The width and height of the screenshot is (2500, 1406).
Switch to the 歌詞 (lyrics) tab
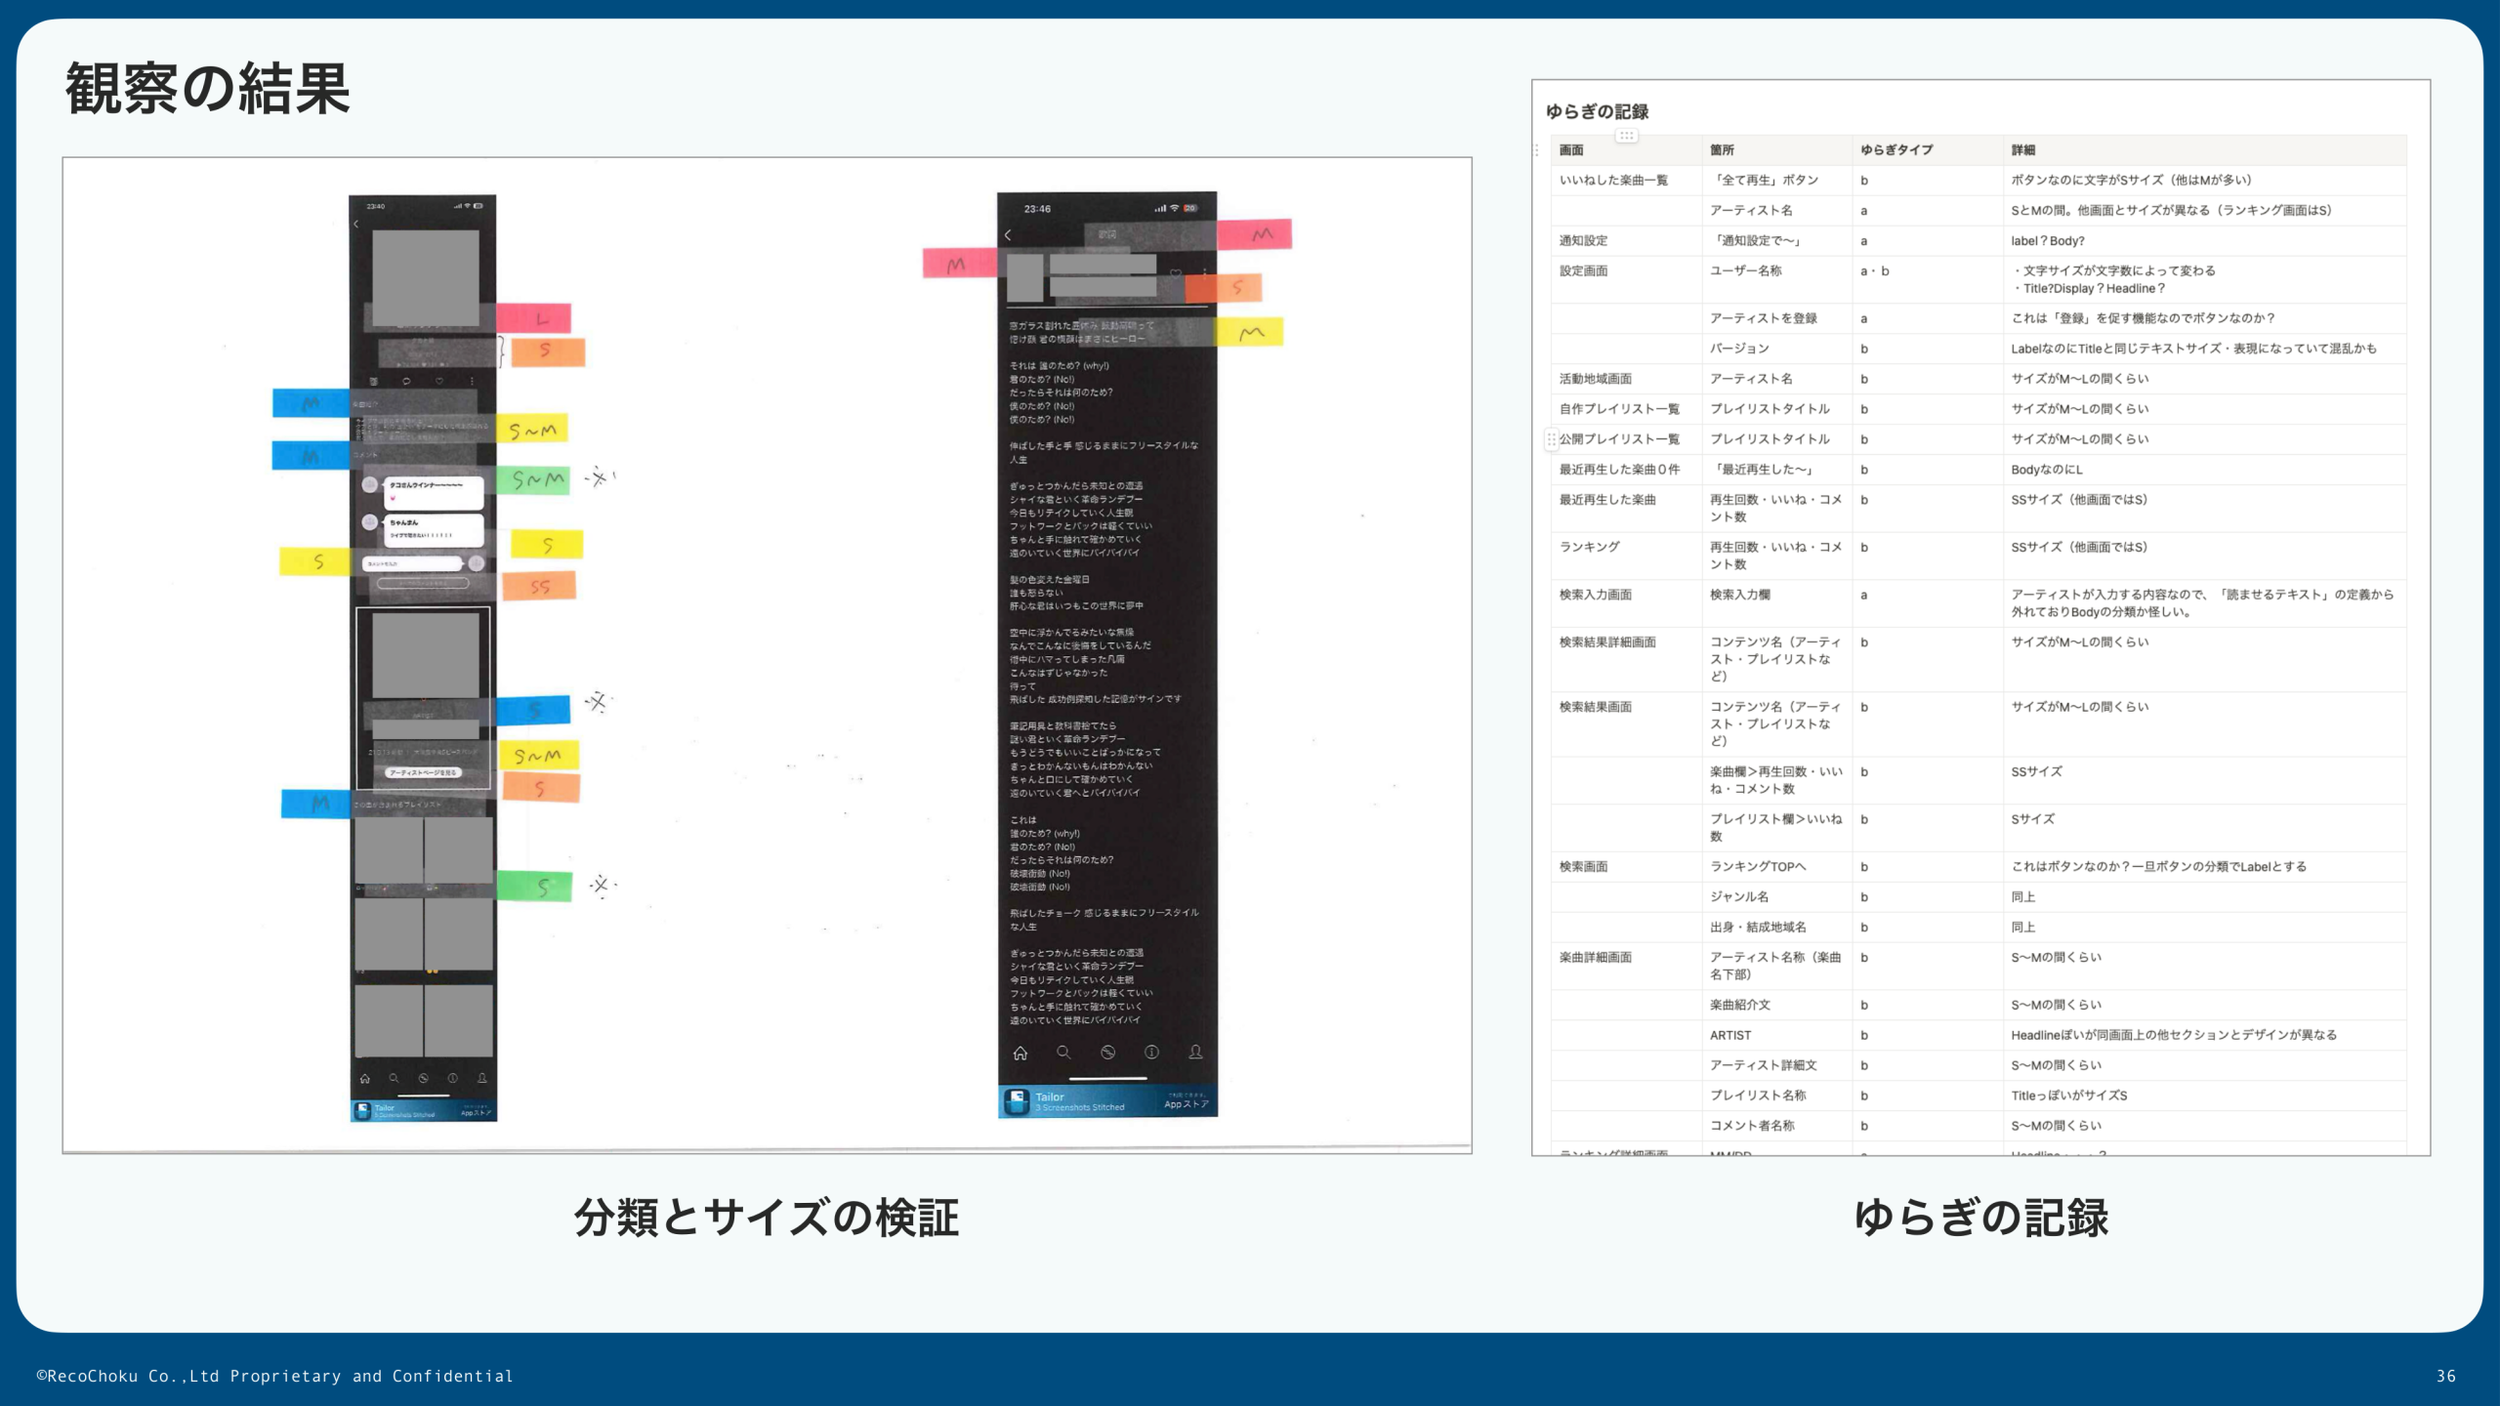pyautogui.click(x=1107, y=235)
